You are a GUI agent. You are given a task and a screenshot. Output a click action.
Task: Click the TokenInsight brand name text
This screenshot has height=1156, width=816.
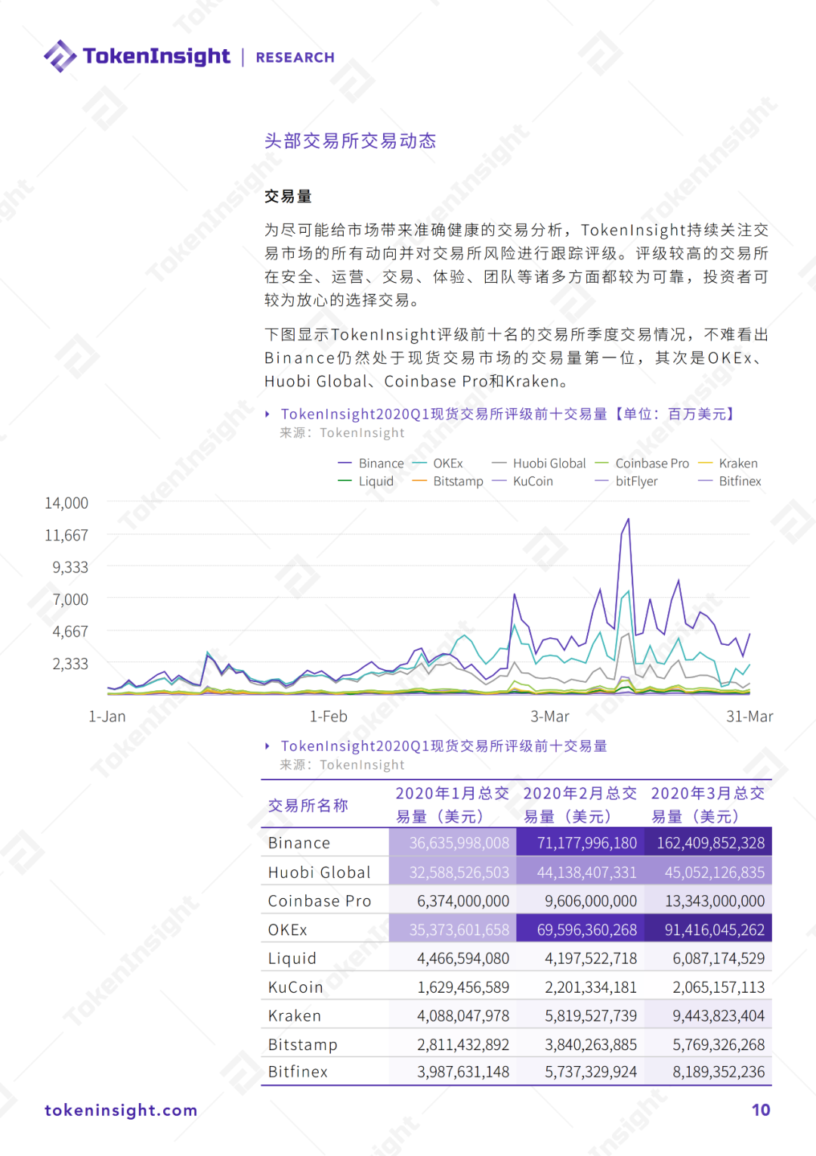(156, 57)
